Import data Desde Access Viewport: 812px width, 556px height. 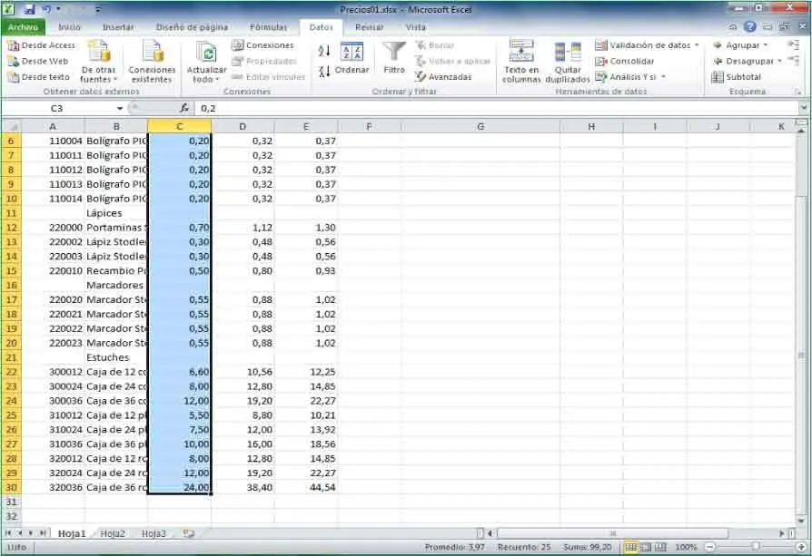42,45
